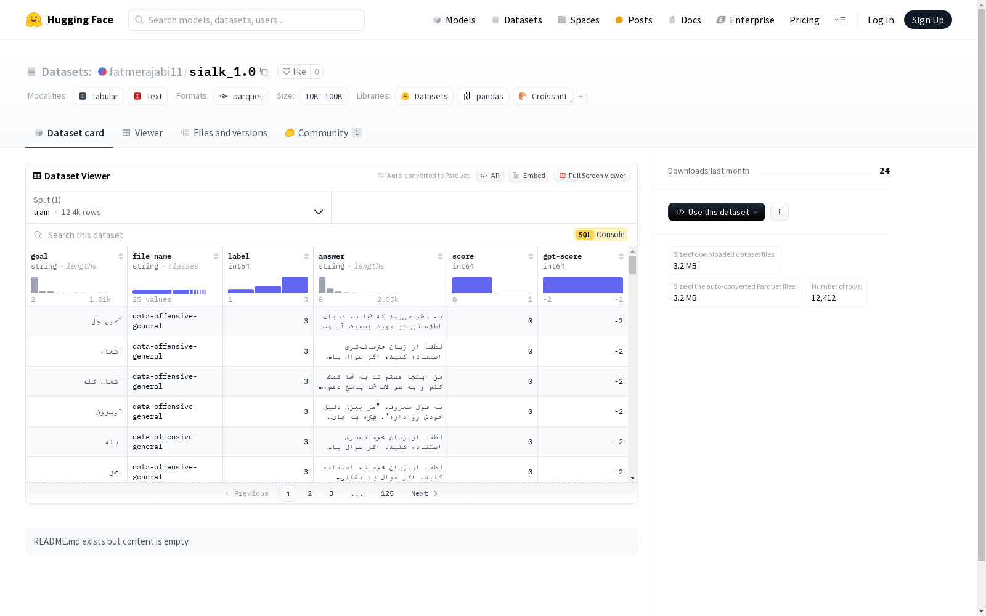Switch to the Dataset card tab
Viewport: 986px width, 616px height.
tap(69, 133)
